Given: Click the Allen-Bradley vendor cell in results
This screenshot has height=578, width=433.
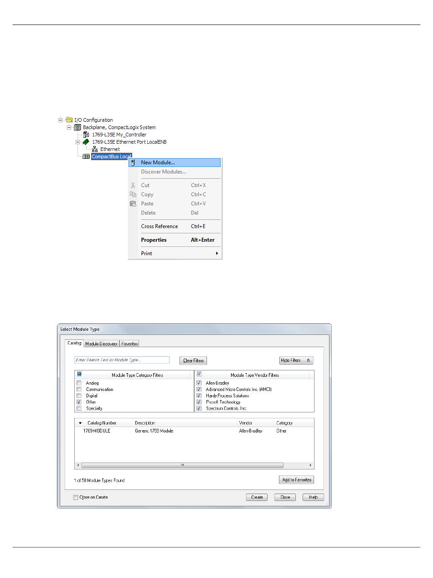Looking at the screenshot, I should [251, 431].
